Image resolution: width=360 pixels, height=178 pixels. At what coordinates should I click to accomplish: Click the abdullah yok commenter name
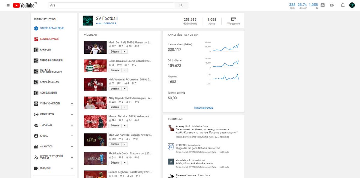[x=183, y=160]
